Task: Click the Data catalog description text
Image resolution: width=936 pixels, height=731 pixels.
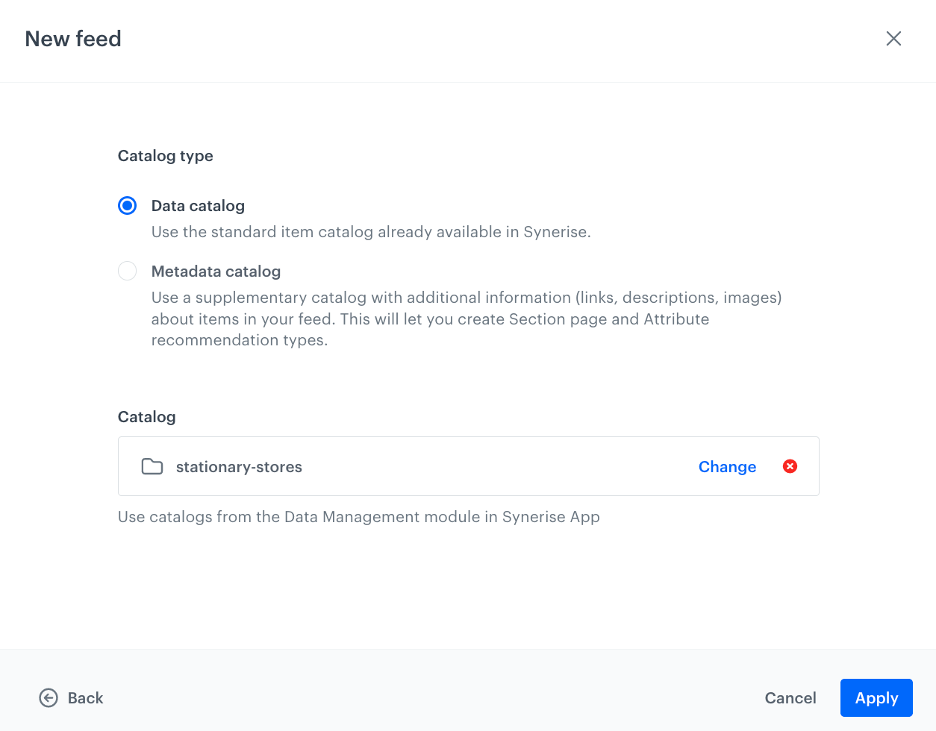Action: tap(371, 232)
